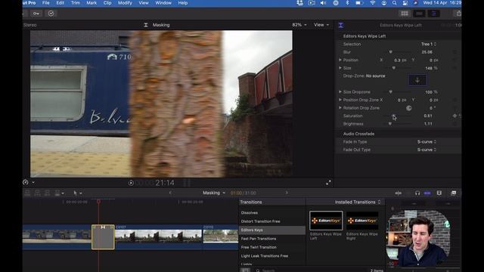Open the Bluetooth menu bar icon
This screenshot has width=484, height=272.
click(x=347, y=3)
